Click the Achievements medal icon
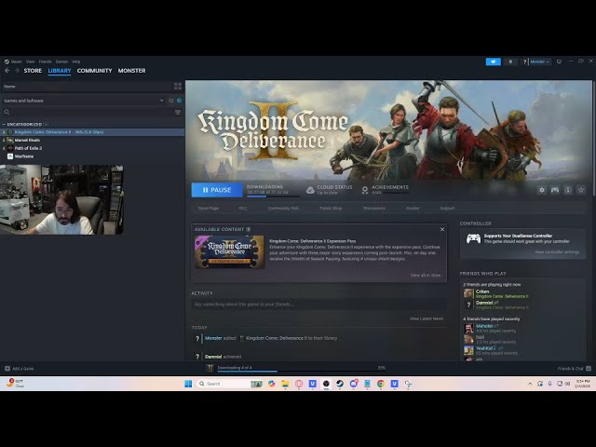Screen dimensions: 596x447 coord(365,190)
